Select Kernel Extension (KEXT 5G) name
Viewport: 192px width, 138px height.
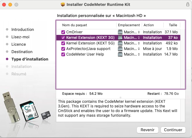pyautogui.click(x=90, y=43)
